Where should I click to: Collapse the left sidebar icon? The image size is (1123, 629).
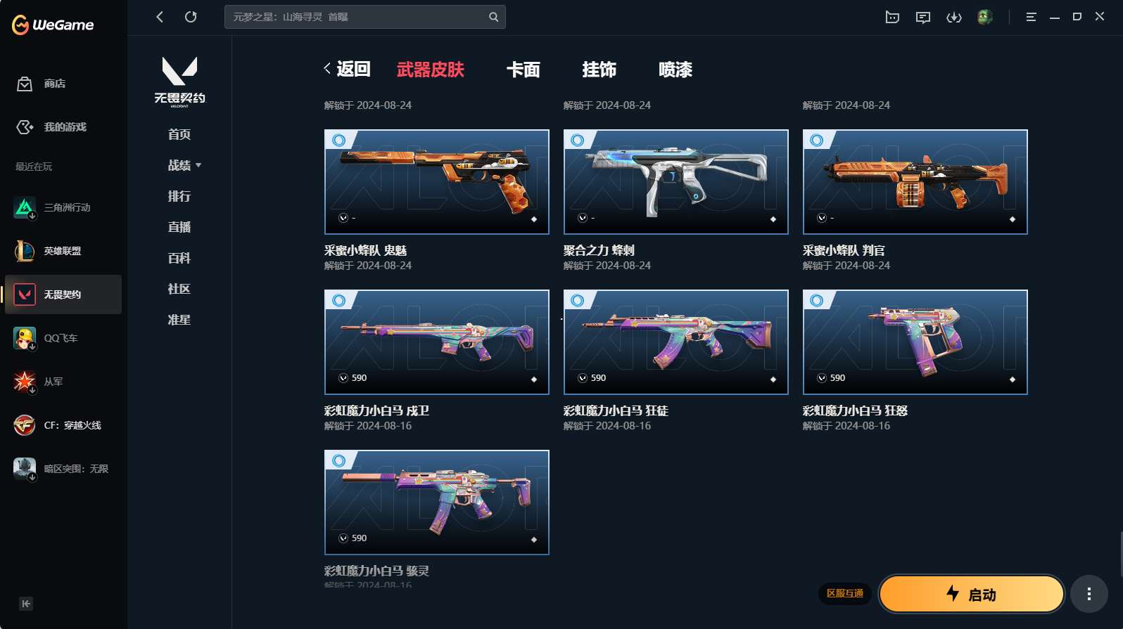click(x=26, y=604)
